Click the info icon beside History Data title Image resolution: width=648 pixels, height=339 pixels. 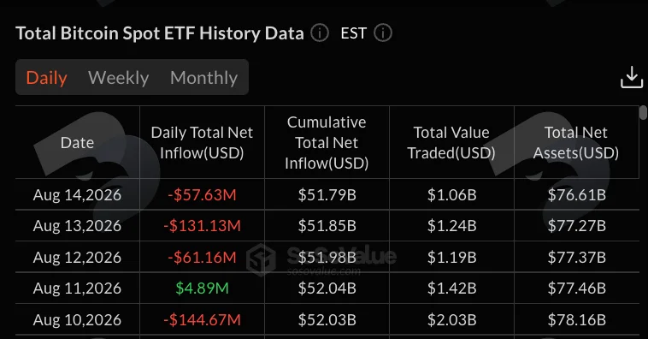[x=320, y=33]
